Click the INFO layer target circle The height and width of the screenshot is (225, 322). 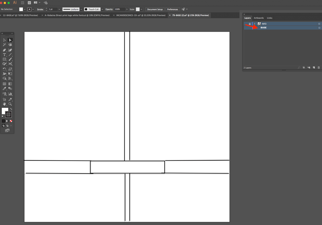pyautogui.click(x=319, y=24)
